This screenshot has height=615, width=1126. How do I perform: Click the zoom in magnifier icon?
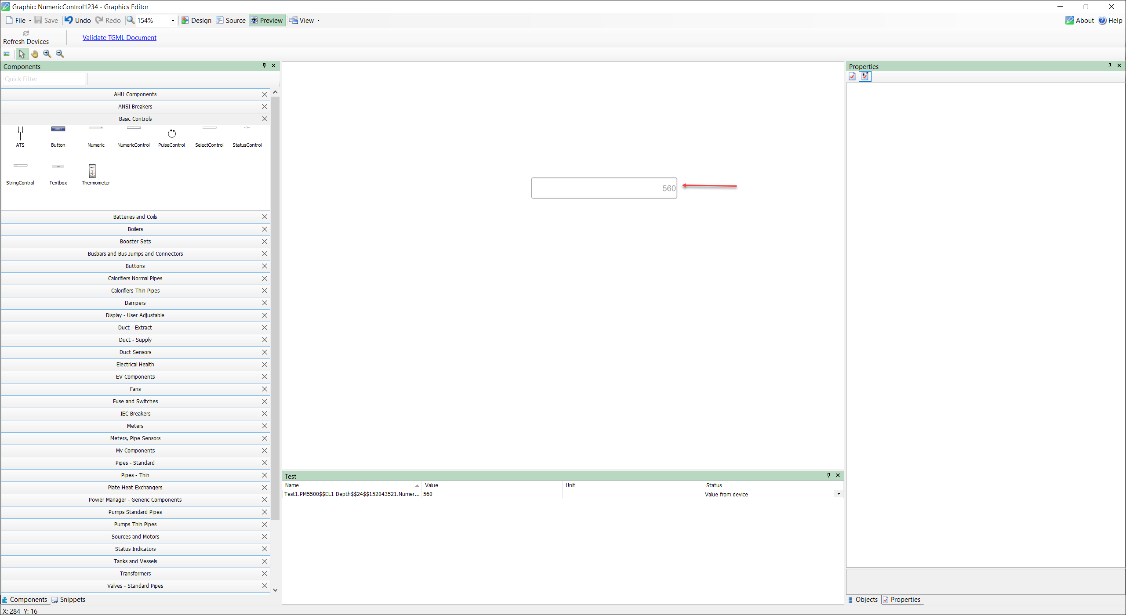[47, 54]
